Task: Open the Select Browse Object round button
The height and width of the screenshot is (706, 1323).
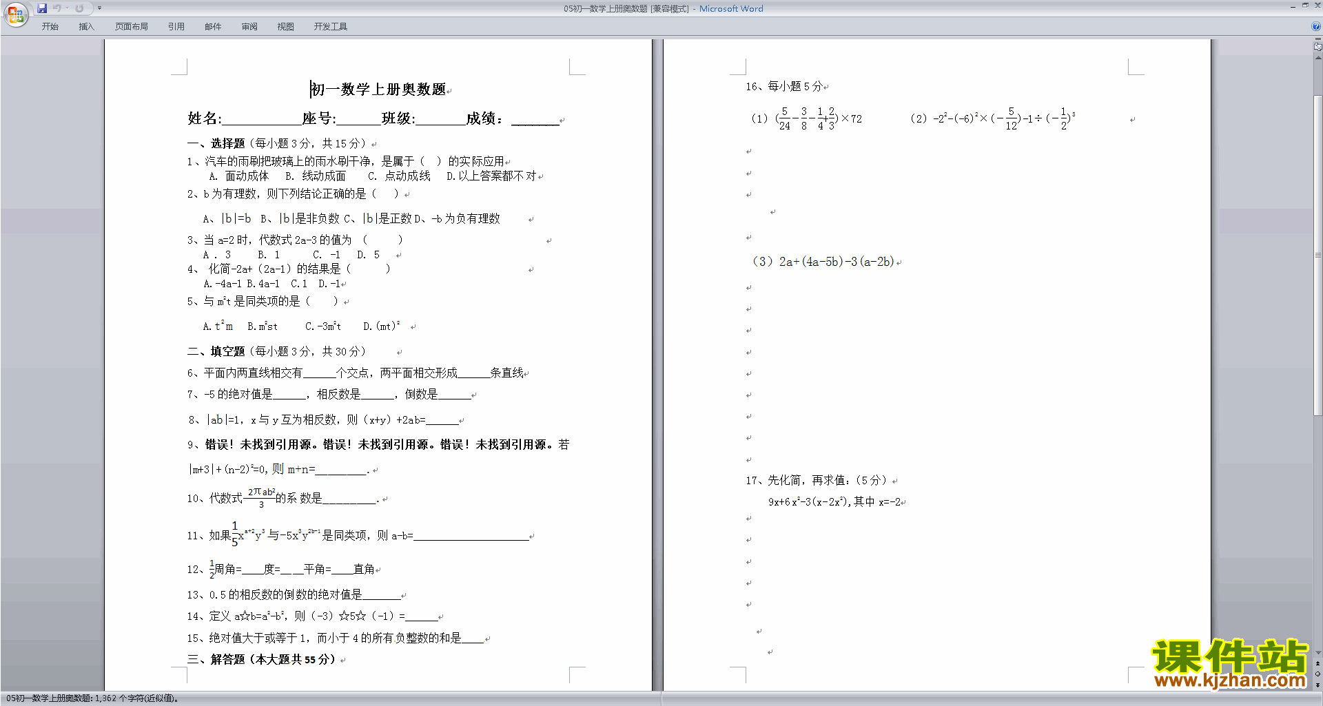Action: click(x=1317, y=674)
